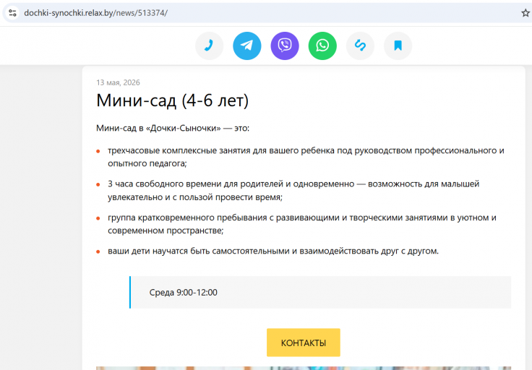The image size is (532, 370).
Task: Click the 'Среда 9:00-12:00' schedule text
Action: [183, 293]
